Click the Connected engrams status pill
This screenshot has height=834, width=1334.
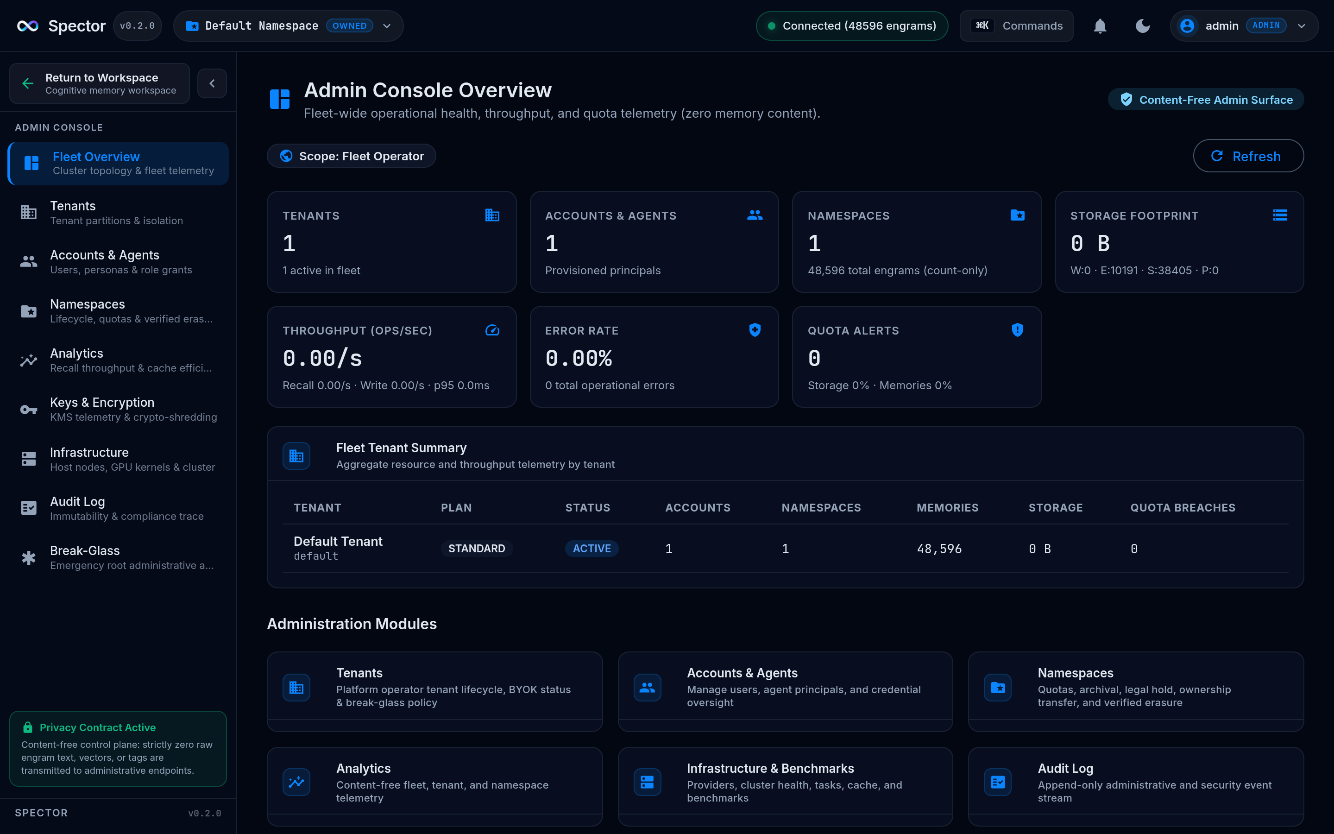(852, 26)
